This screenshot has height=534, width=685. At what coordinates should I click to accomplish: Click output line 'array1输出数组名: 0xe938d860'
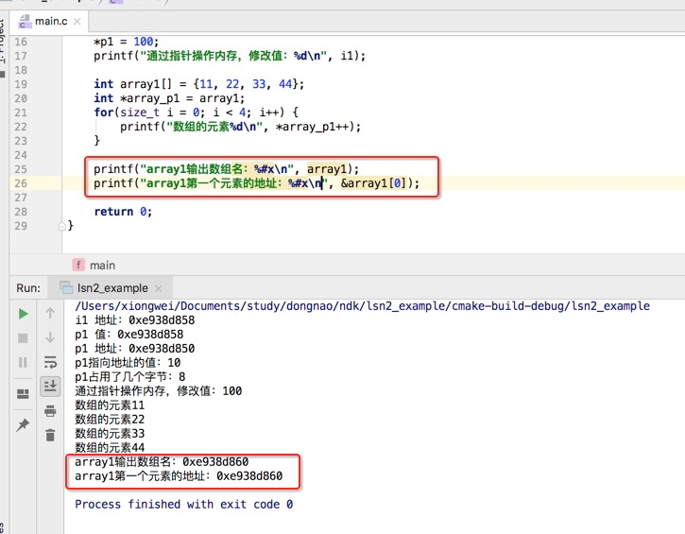(x=162, y=462)
